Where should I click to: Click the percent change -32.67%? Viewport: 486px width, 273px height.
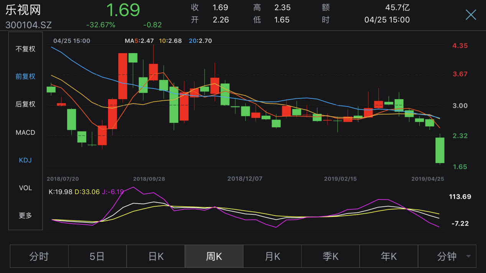(x=101, y=25)
